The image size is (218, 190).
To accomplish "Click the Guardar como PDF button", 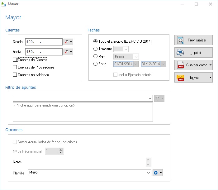I will 191,65.
